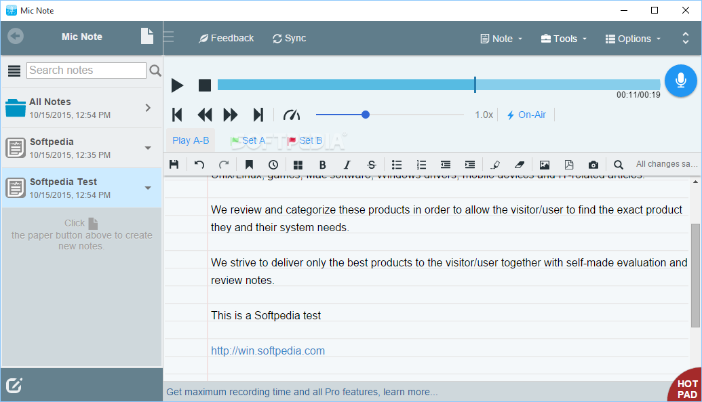Screen dimensions: 702x402
Task: Click the expand/collapse arrows at top right
Action: click(x=686, y=38)
